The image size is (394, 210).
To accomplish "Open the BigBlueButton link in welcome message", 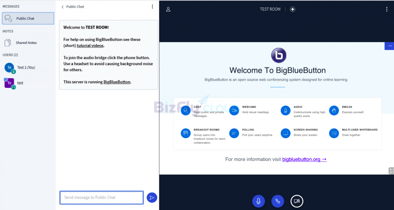I will pyautogui.click(x=117, y=82).
